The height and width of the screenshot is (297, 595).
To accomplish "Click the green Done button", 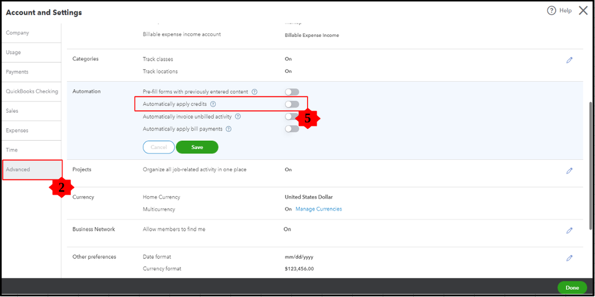I will pos(572,288).
